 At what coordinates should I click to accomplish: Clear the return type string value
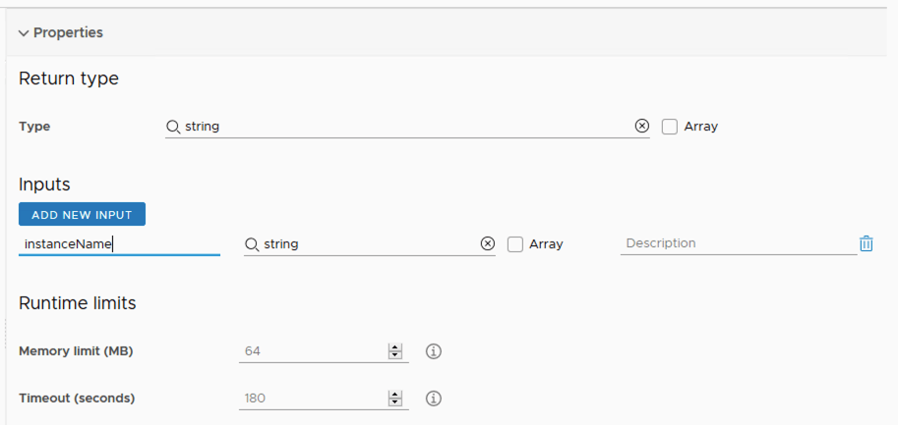(x=641, y=126)
